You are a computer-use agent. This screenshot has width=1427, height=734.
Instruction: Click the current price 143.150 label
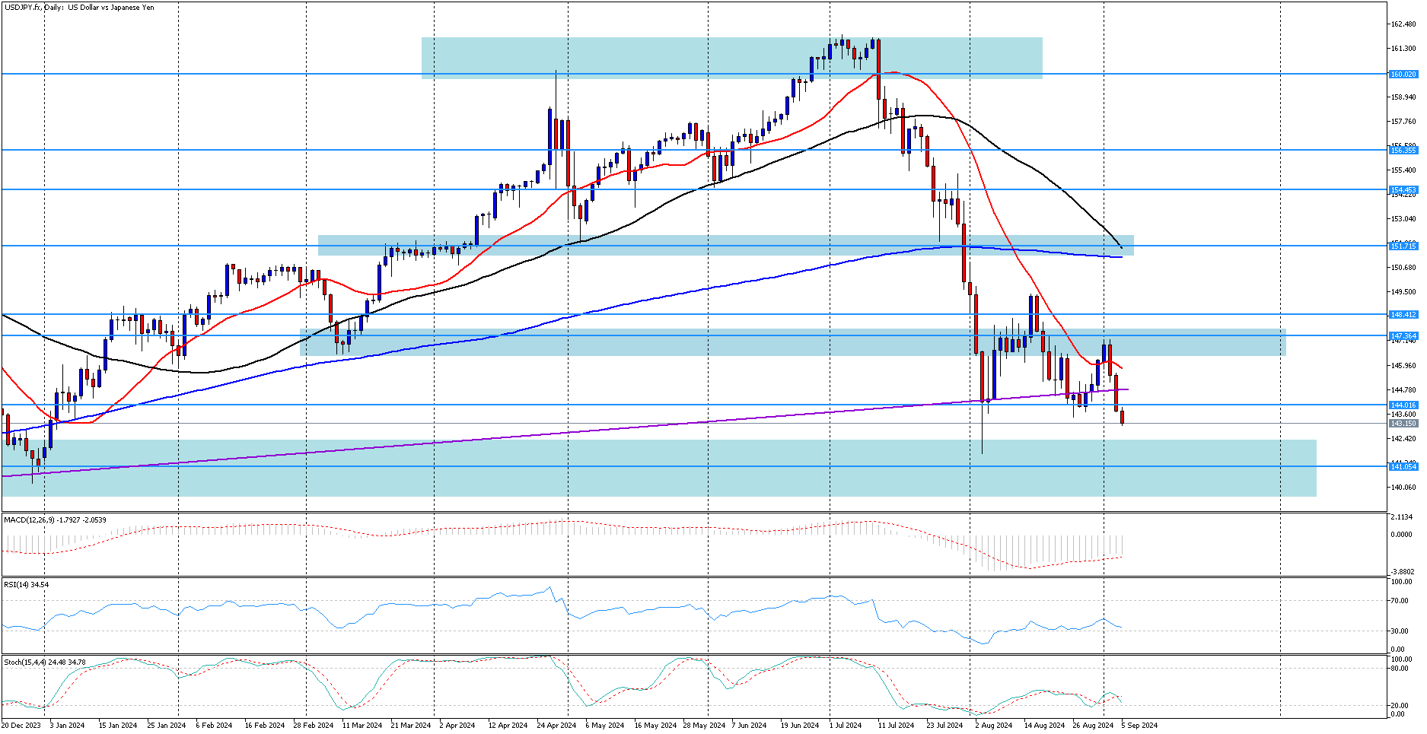coord(1403,423)
